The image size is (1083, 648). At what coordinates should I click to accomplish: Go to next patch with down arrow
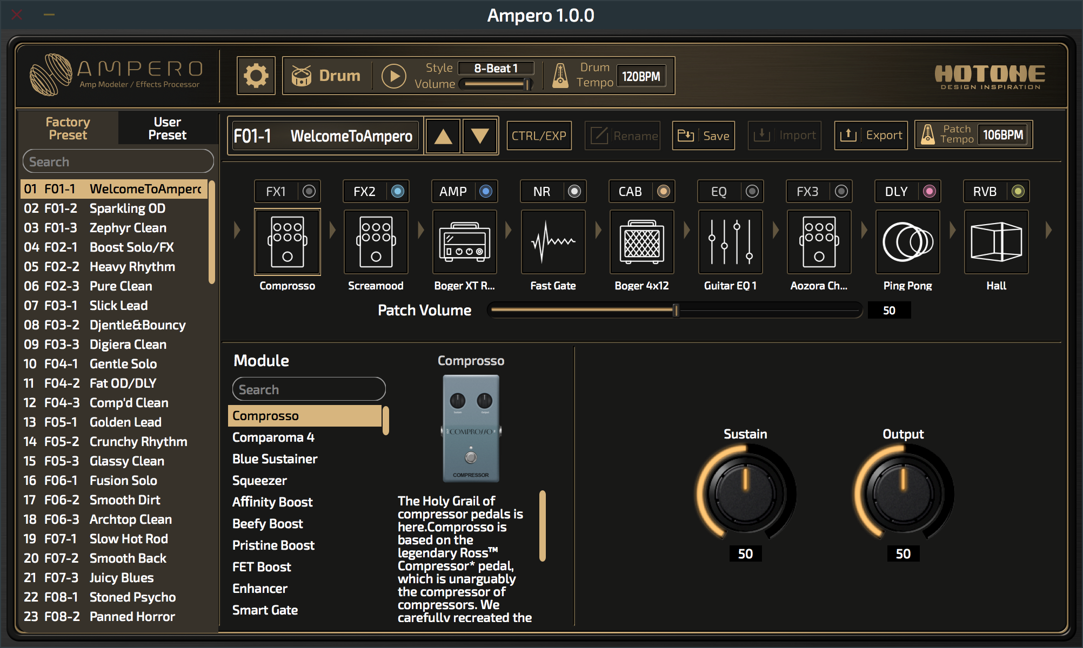pos(479,136)
